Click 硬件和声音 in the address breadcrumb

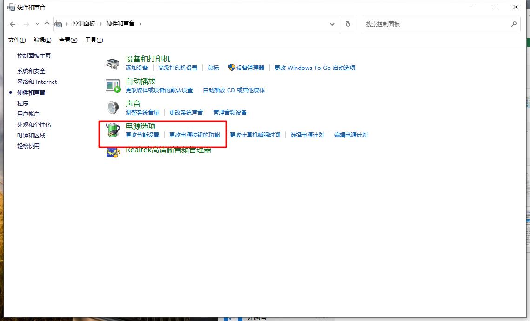[x=121, y=24]
